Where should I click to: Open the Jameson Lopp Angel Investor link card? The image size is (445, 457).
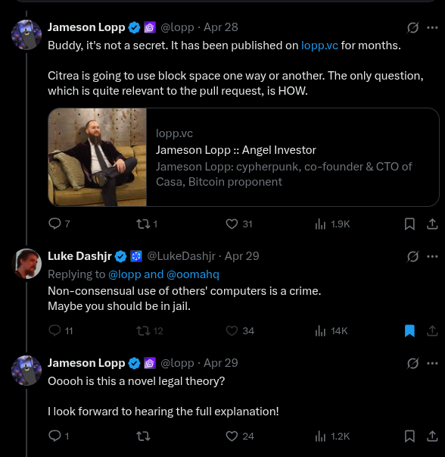(243, 158)
